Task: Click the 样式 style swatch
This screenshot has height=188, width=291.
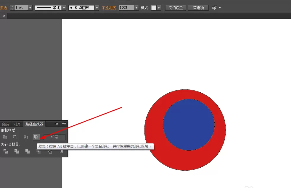Action: tap(154, 8)
